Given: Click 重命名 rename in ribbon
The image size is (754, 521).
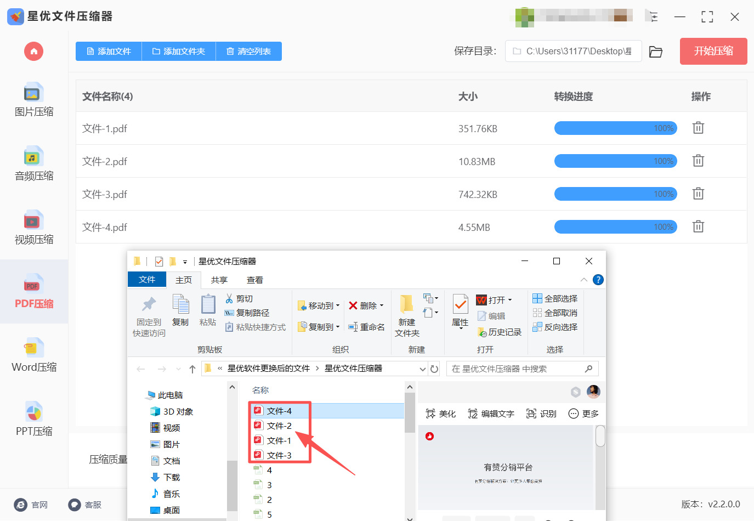Looking at the screenshot, I should pos(366,327).
